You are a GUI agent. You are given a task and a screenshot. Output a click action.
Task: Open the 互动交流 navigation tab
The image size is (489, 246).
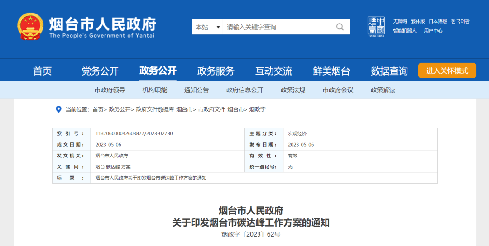274,71
